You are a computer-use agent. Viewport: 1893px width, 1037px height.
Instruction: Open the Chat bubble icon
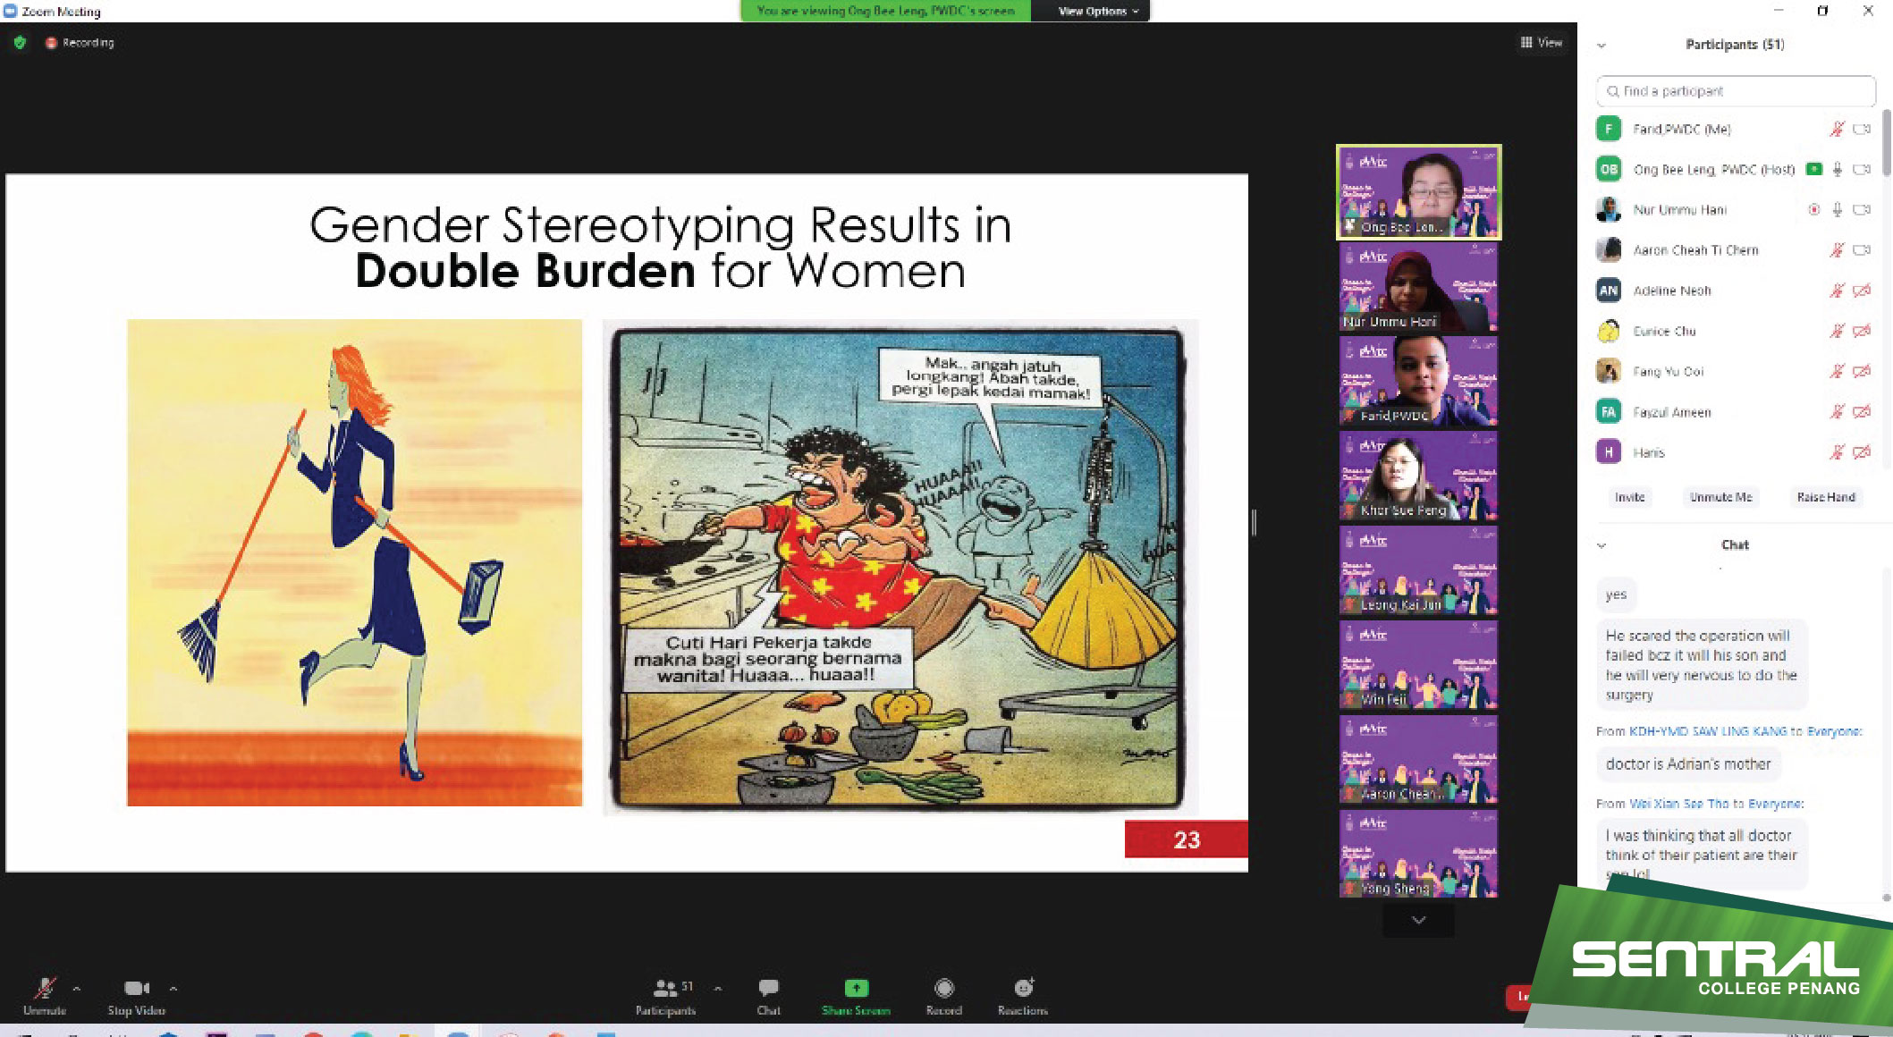pyautogui.click(x=768, y=987)
